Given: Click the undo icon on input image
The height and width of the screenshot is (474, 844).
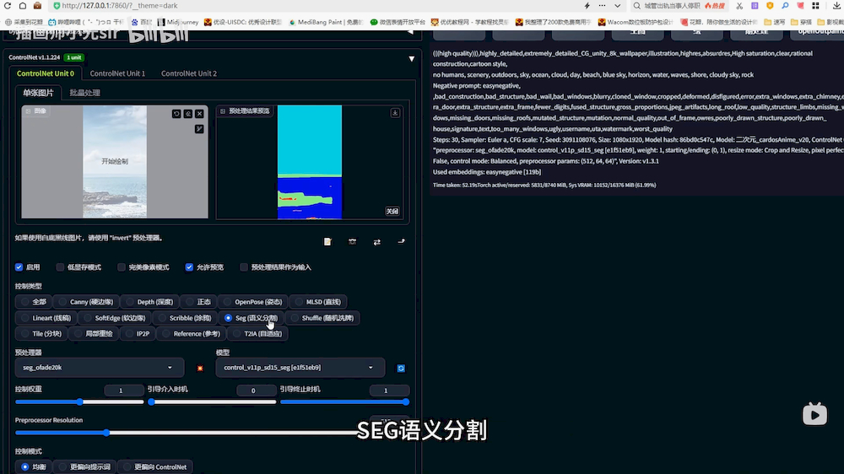Looking at the screenshot, I should [x=176, y=113].
